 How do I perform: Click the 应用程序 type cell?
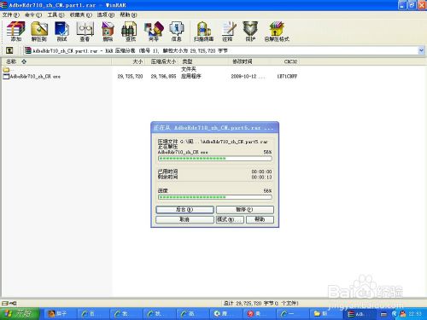[x=191, y=76]
